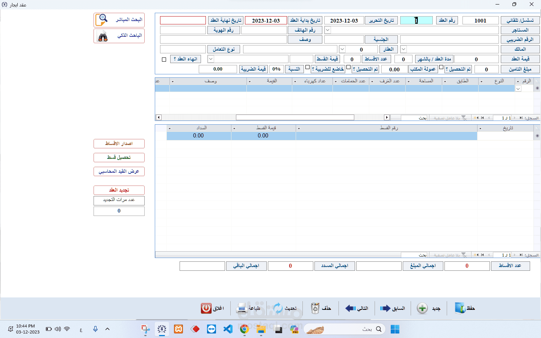Click the microphone icon in system tray

95,329
